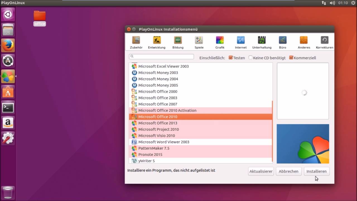This screenshot has width=357, height=201.
Task: Click the Installieren button
Action: 316,171
